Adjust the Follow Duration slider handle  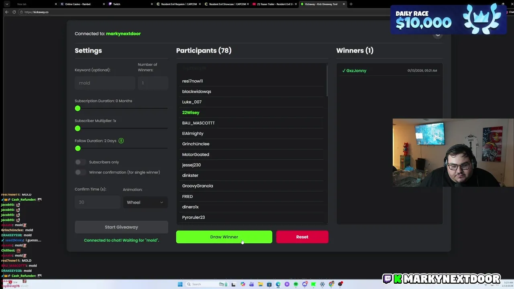(78, 149)
